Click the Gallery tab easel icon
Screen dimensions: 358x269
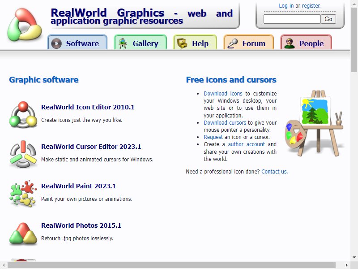coord(123,43)
